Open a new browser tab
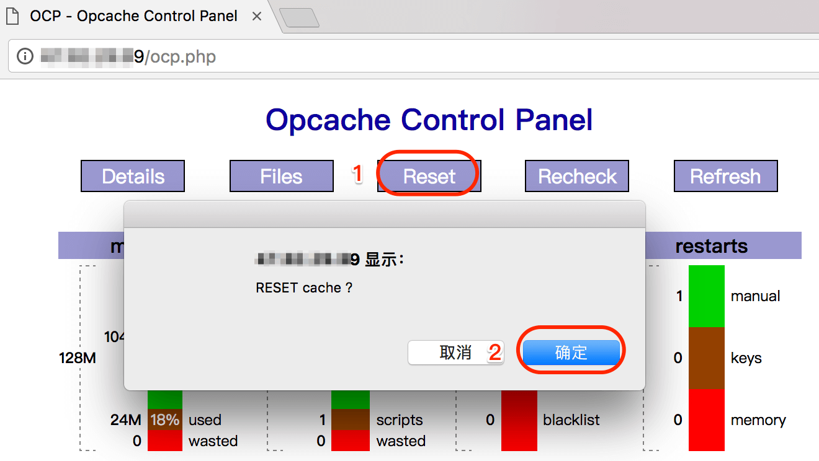 pyautogui.click(x=300, y=18)
